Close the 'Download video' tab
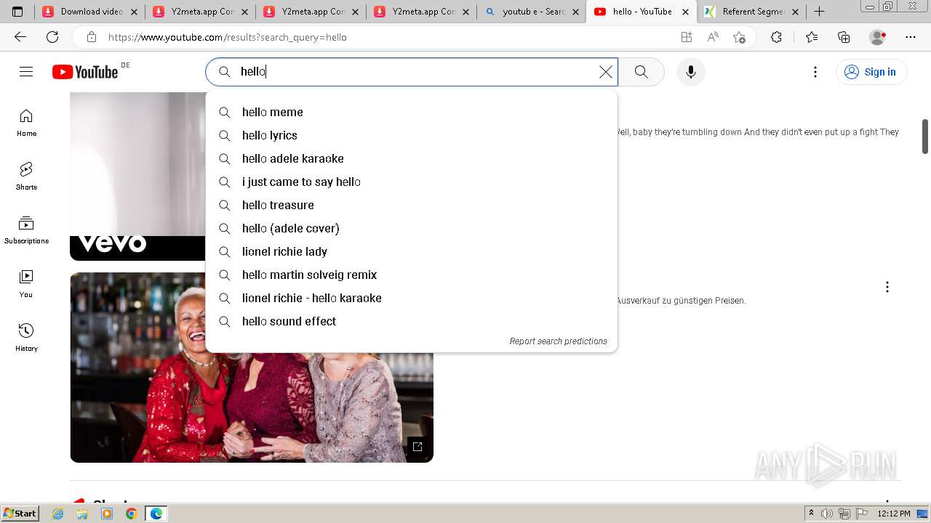Screen dimensions: 931x523 click(x=134, y=12)
